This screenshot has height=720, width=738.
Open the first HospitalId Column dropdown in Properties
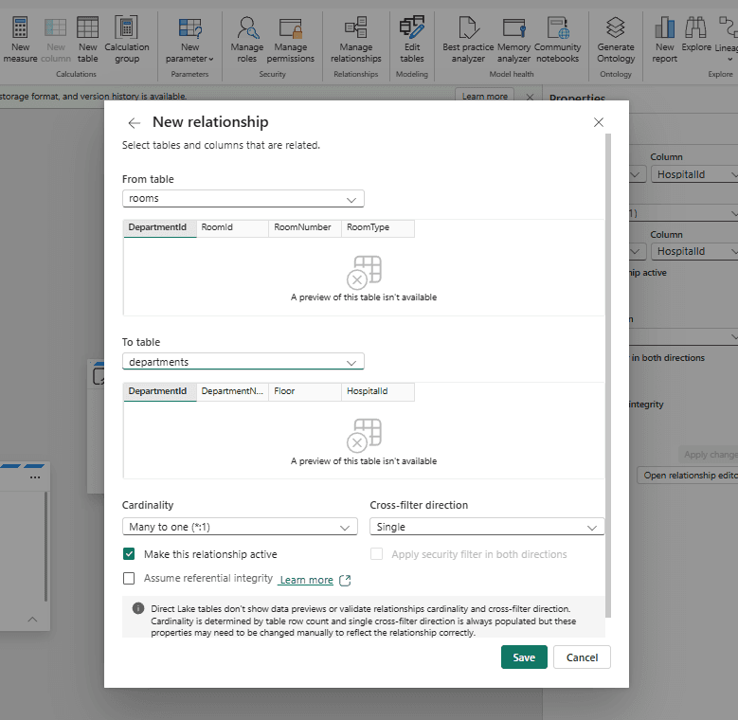694,174
